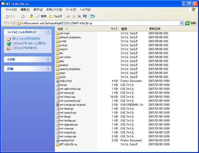
Task: Open the 表示(V) menu
Action: click(x=38, y=10)
